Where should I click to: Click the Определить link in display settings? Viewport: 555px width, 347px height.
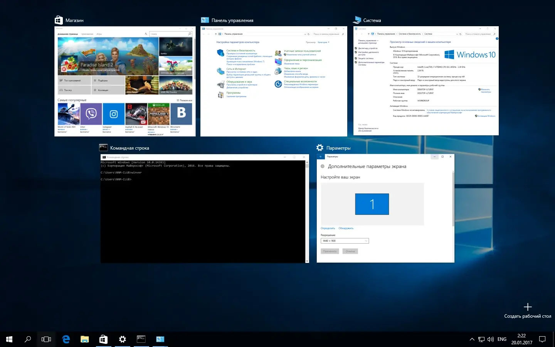[328, 228]
